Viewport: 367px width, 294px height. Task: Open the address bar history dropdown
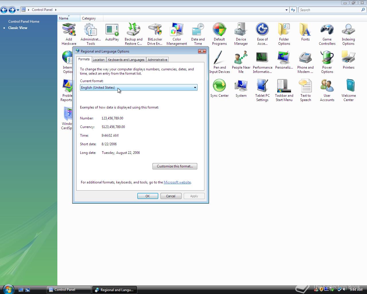pyautogui.click(x=286, y=10)
